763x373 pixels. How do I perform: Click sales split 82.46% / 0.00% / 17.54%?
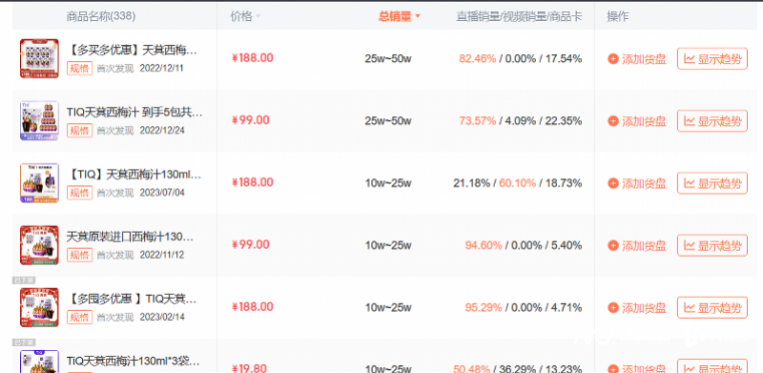click(520, 59)
